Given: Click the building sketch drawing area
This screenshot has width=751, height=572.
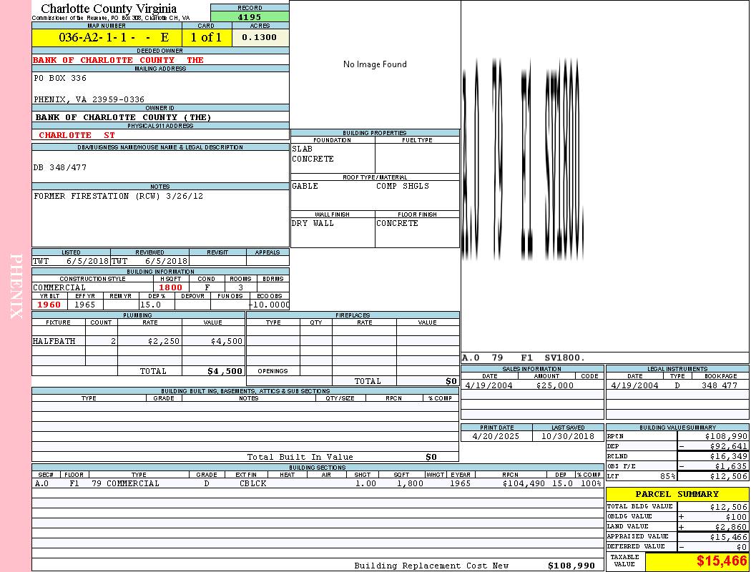Looking at the screenshot, I should [x=605, y=176].
